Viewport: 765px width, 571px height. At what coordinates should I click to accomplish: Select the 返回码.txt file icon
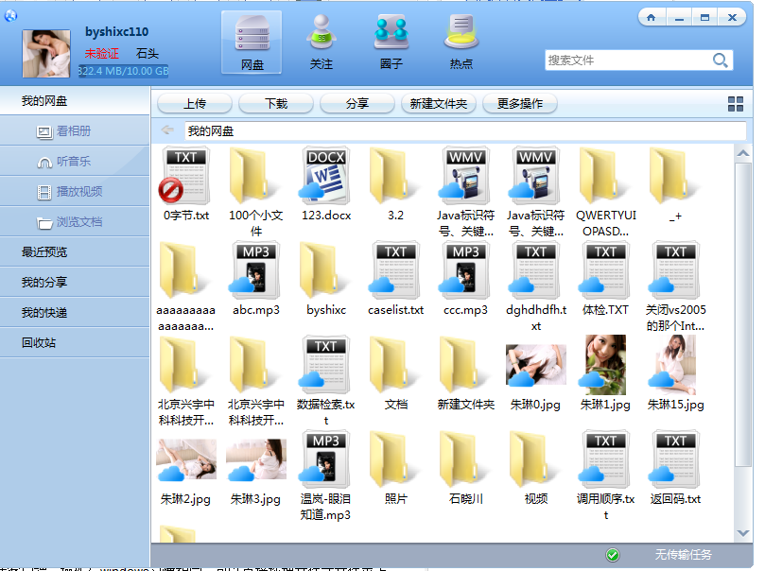(x=674, y=459)
